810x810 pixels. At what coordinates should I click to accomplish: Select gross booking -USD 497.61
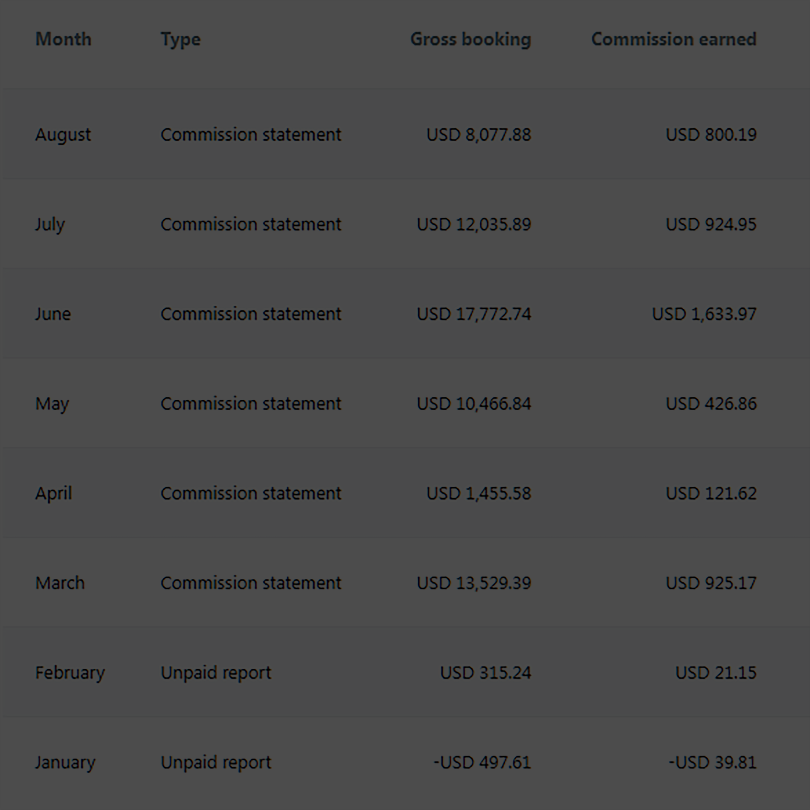coord(482,763)
